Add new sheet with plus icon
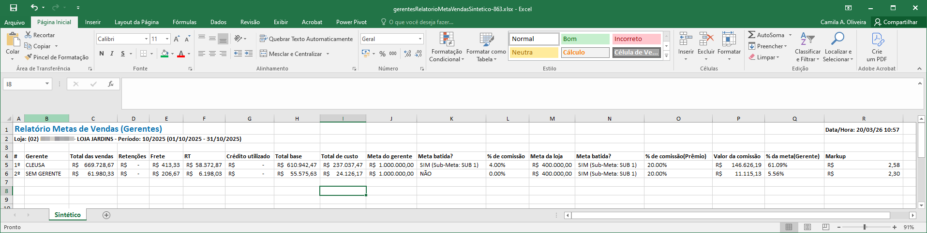 (106, 215)
